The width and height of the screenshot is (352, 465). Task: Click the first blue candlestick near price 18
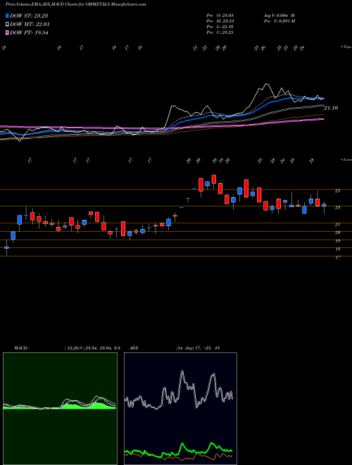click(6, 248)
